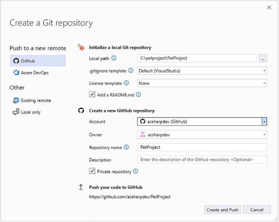The height and width of the screenshot is (222, 279).
Task: Expand the License template dropdown
Action: point(202,83)
